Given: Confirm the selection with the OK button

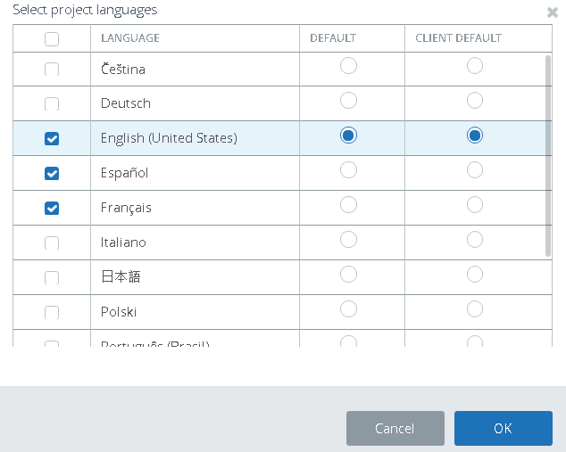Looking at the screenshot, I should [x=503, y=428].
